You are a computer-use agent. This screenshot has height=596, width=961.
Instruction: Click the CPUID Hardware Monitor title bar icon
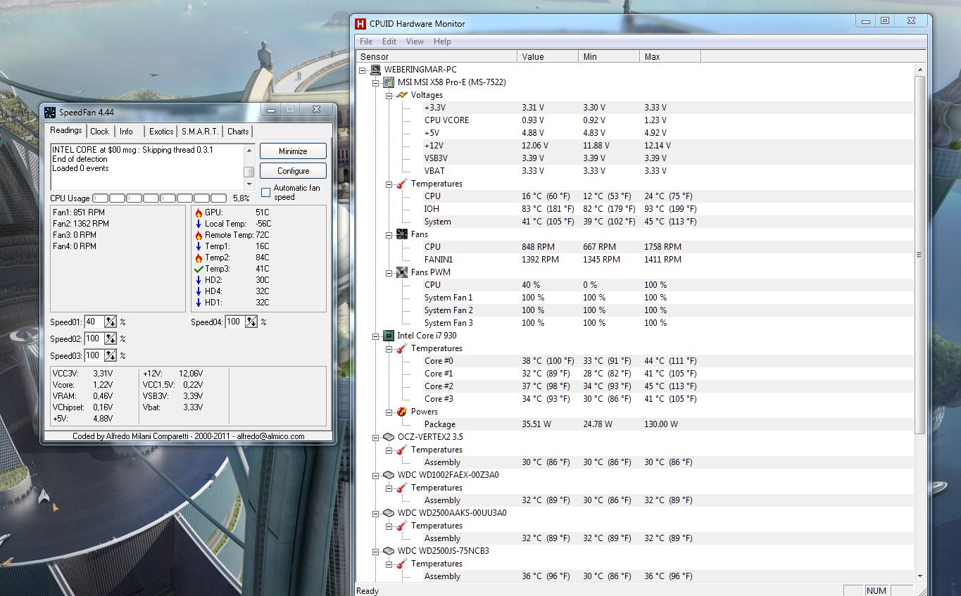[361, 23]
